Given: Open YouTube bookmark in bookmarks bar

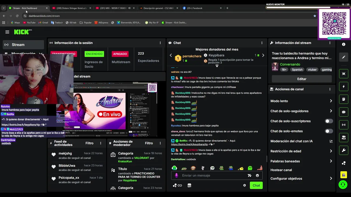Looking at the screenshot, I should [29, 23].
